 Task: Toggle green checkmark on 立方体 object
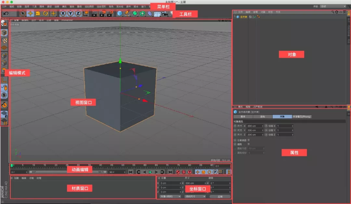coord(255,17)
